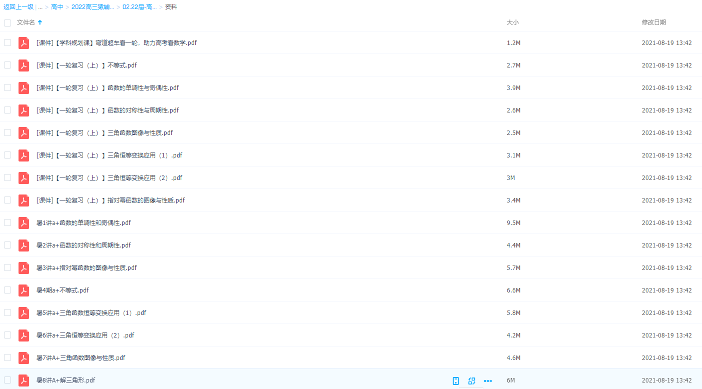The image size is (702, 389).
Task: Select checkbox for 暑5讲a+三角函数恒等变换应用（1）.pdf
Action: 8,312
